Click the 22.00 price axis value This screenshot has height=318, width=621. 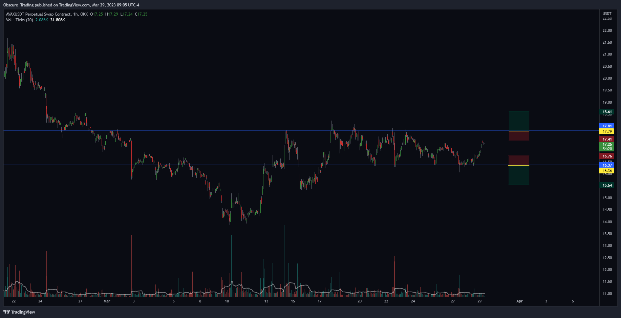point(607,30)
